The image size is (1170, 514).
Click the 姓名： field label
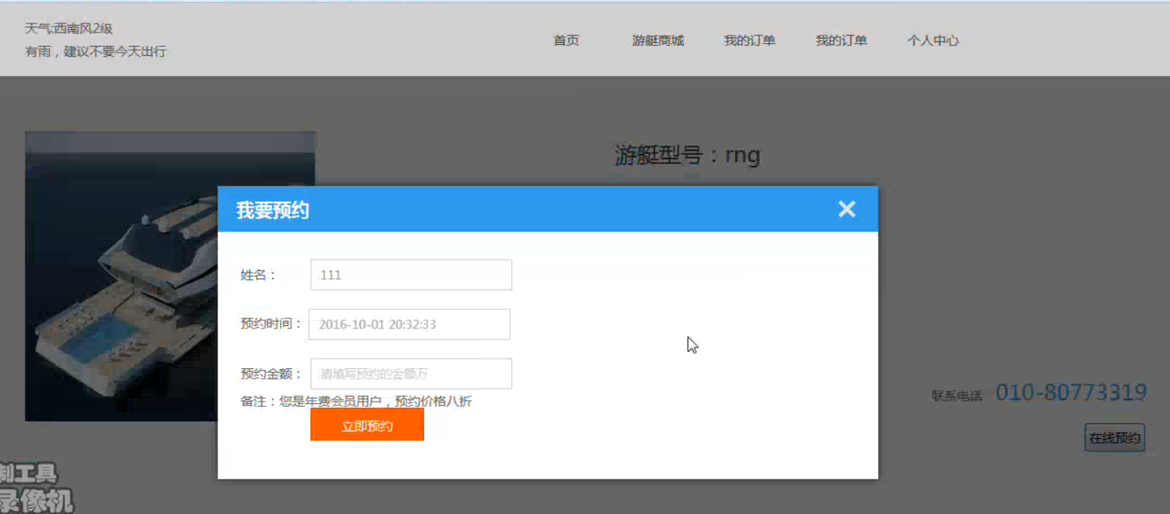click(x=258, y=275)
